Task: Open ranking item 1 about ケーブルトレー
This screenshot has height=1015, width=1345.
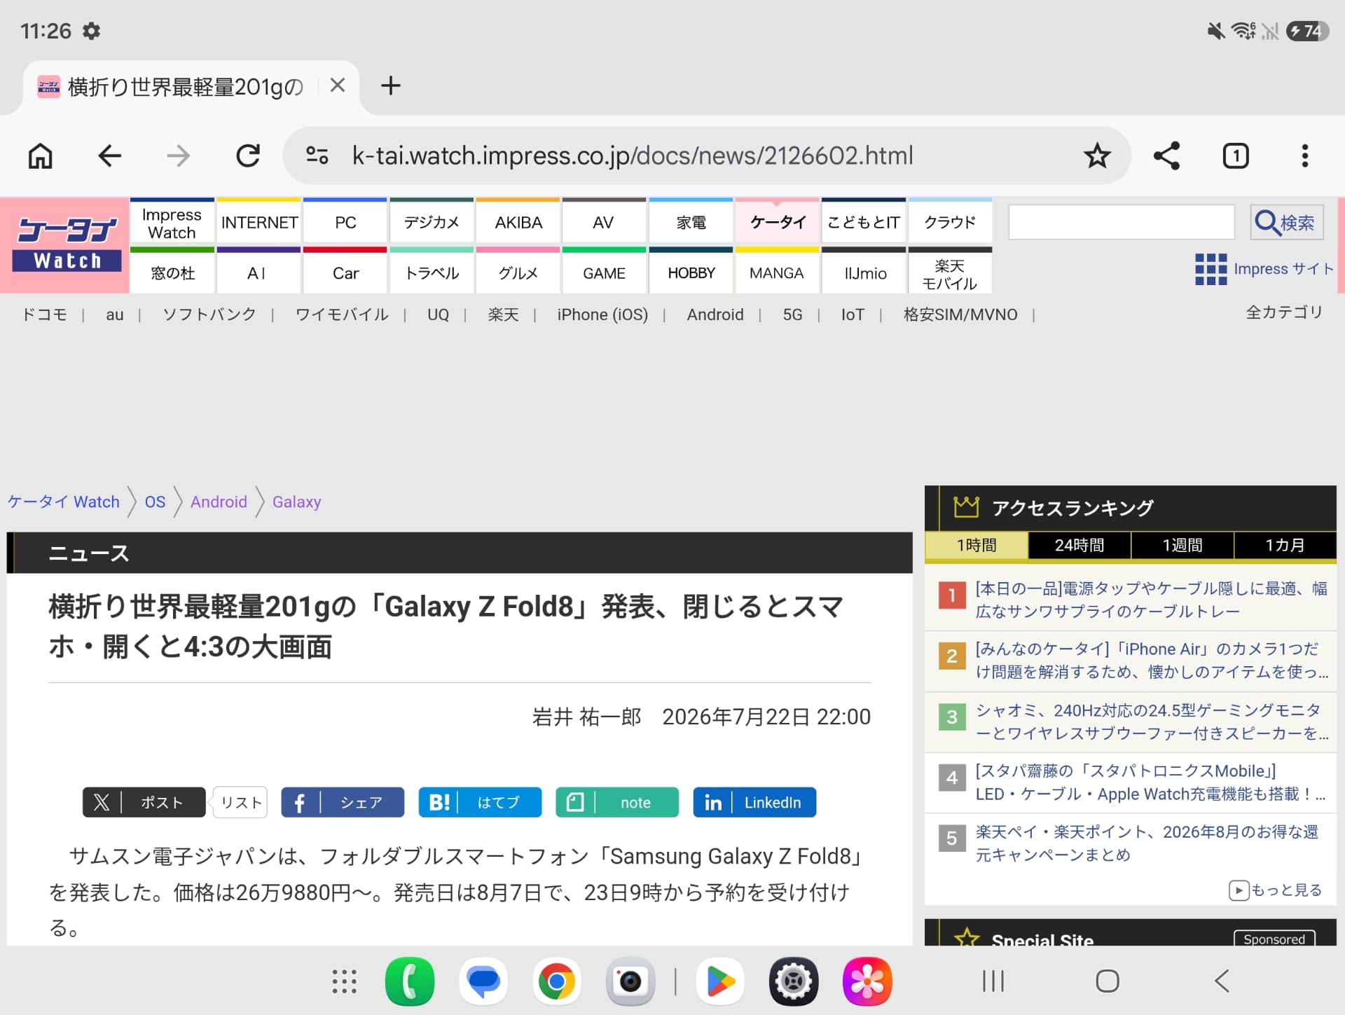Action: point(1151,600)
